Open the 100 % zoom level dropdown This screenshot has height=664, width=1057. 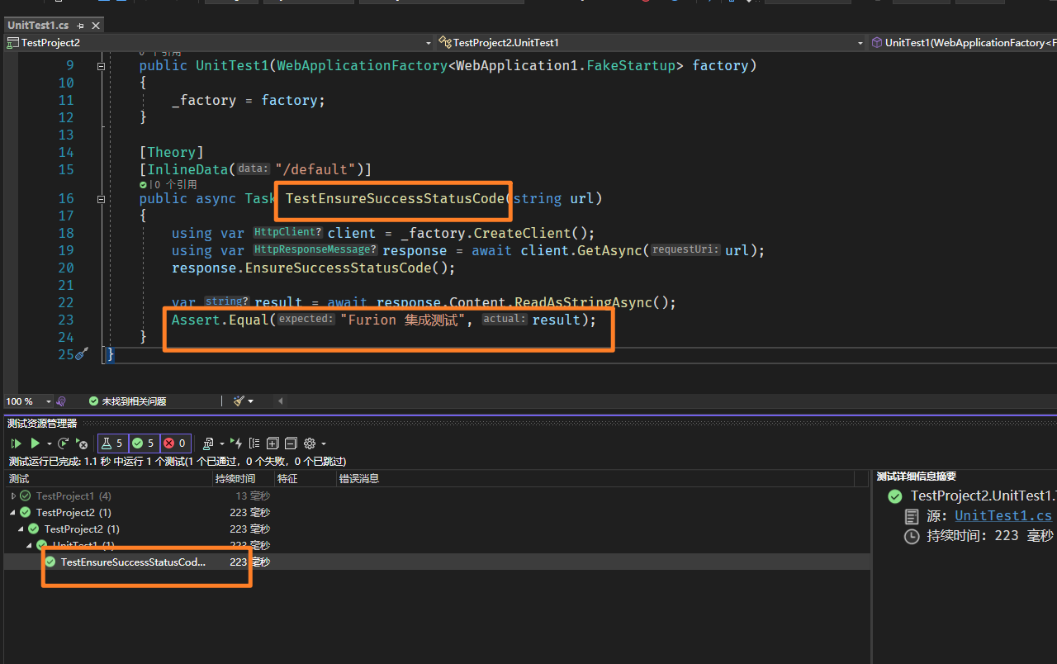click(48, 401)
